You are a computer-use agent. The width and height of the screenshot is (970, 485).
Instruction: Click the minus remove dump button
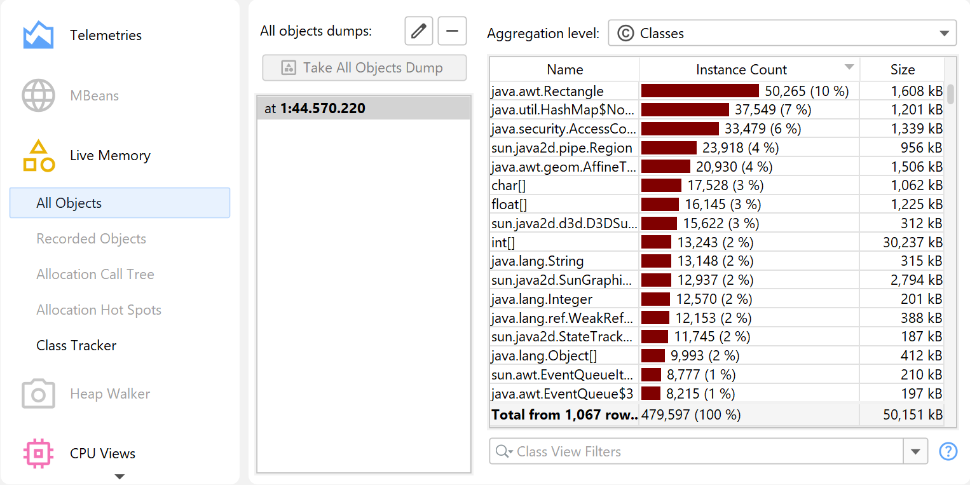click(452, 31)
